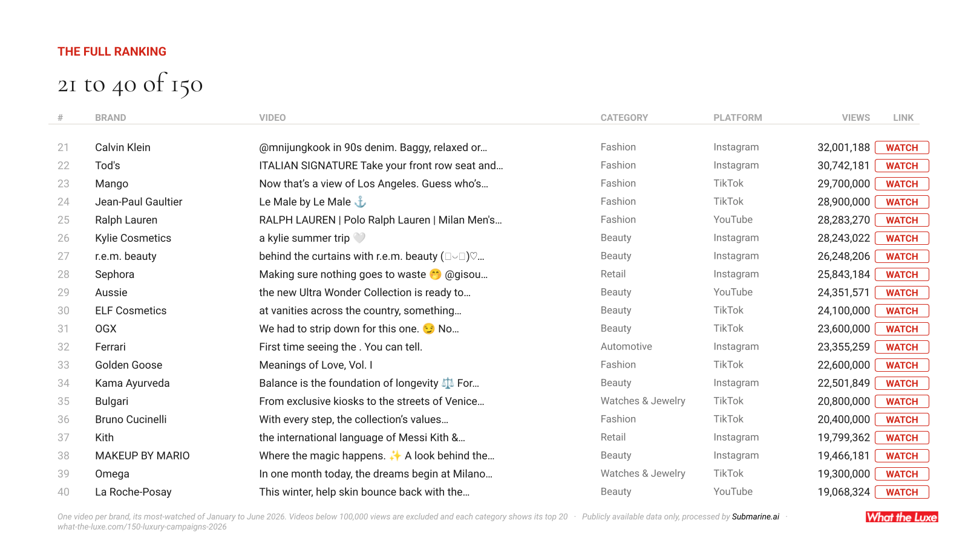Click the What the Luxe logo
The image size is (968, 544).
click(901, 517)
